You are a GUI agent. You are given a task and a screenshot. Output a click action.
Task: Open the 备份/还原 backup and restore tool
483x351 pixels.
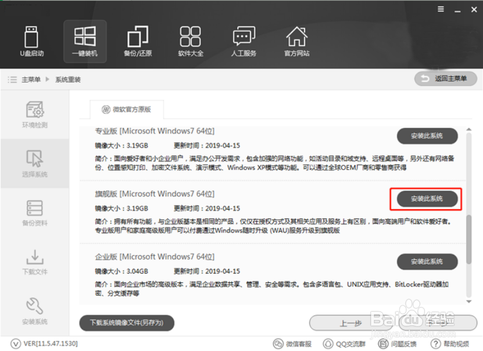click(138, 41)
